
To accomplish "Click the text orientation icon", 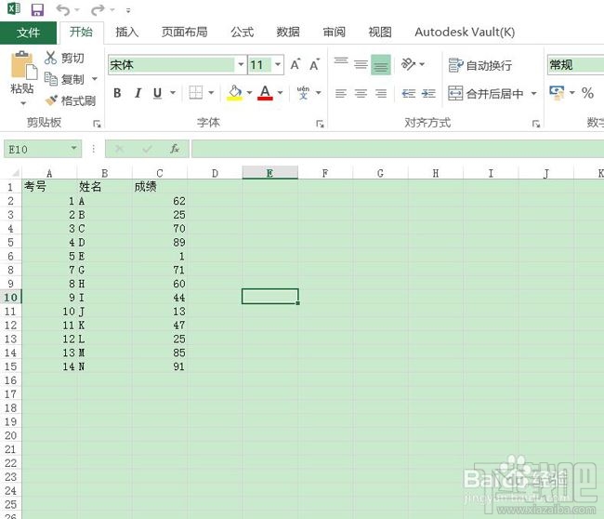I will click(408, 64).
